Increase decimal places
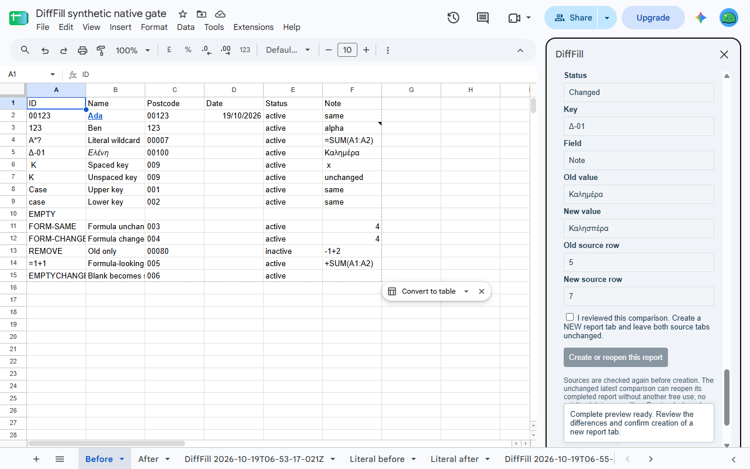 click(226, 50)
